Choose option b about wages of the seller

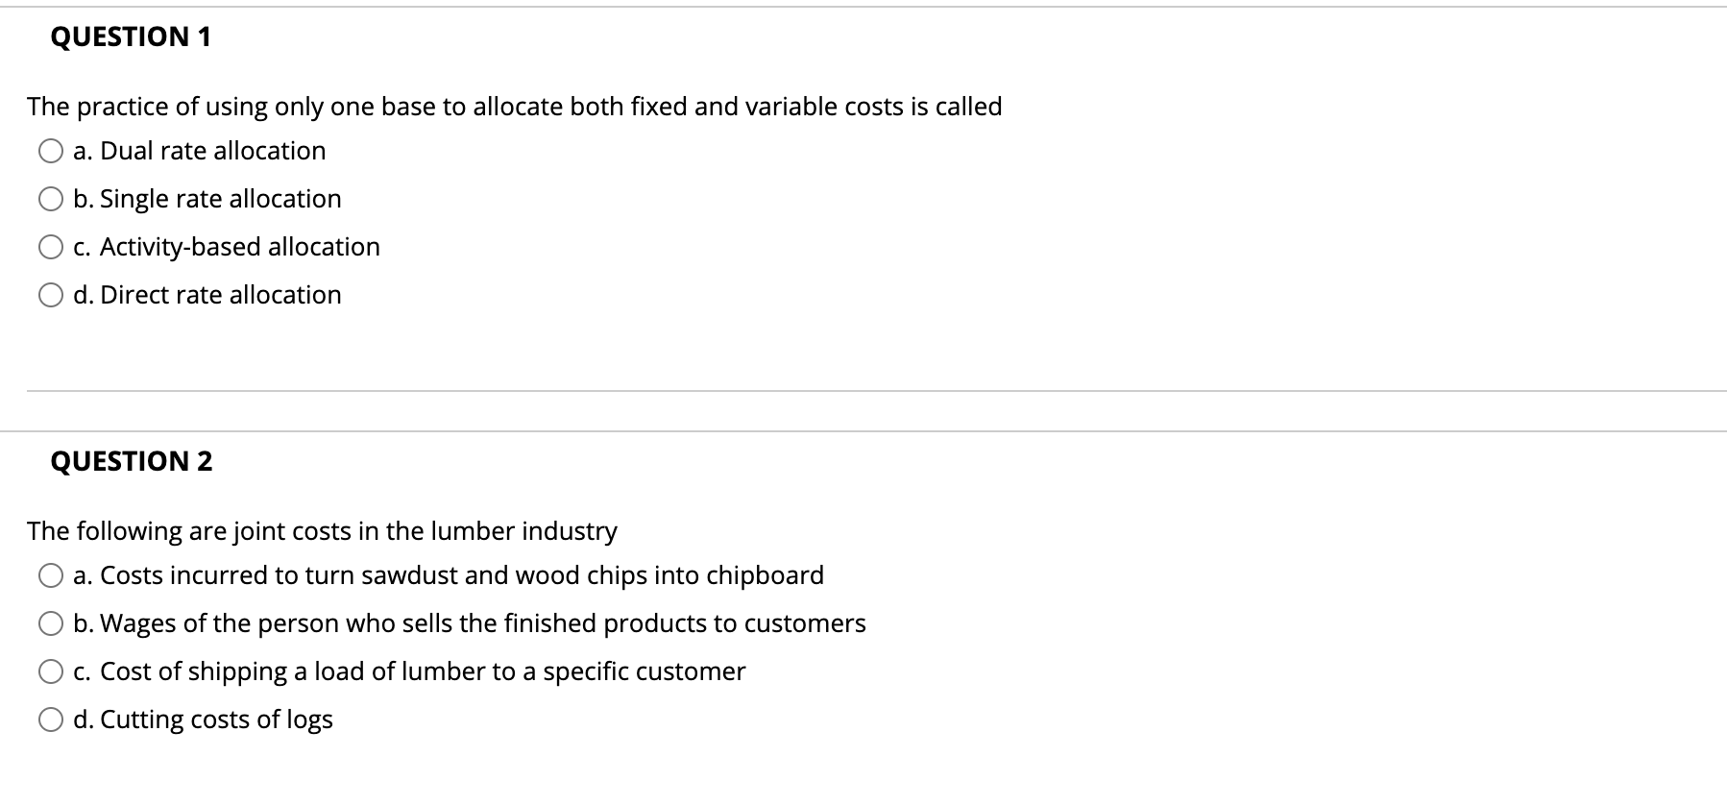tap(51, 622)
